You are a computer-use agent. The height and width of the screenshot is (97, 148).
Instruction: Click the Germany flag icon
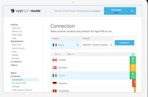55,83
